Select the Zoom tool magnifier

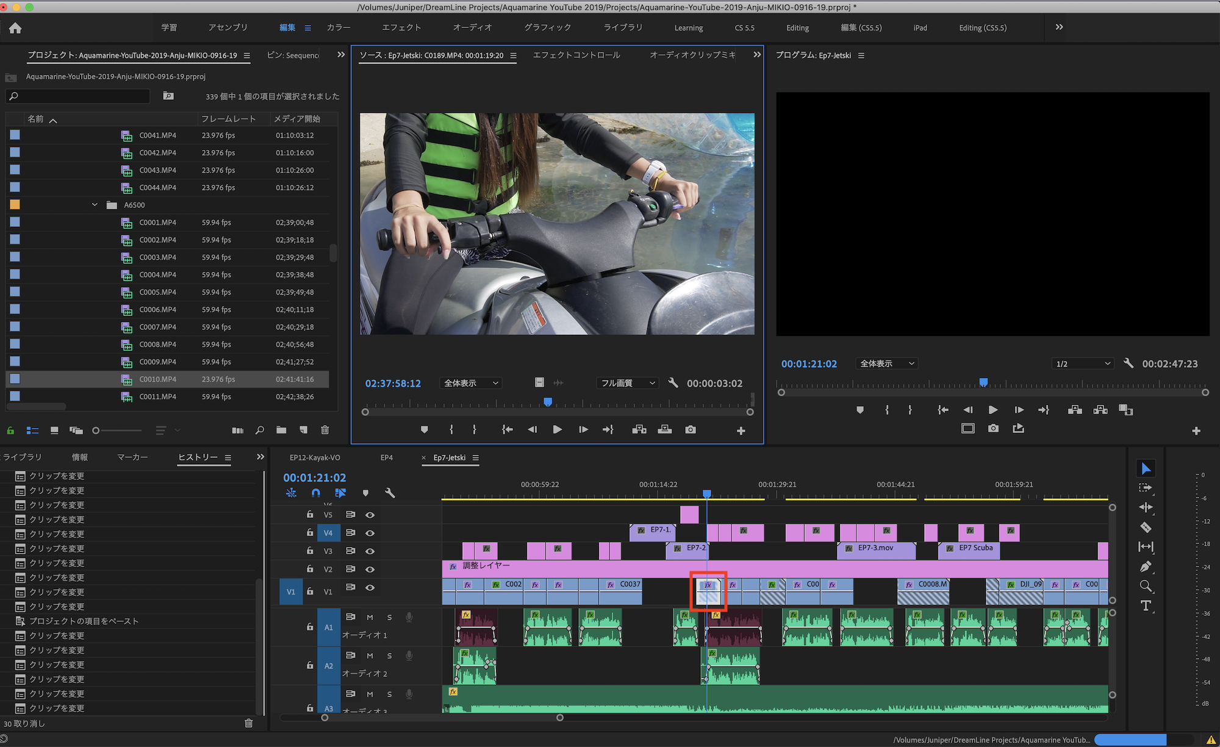(x=1146, y=586)
